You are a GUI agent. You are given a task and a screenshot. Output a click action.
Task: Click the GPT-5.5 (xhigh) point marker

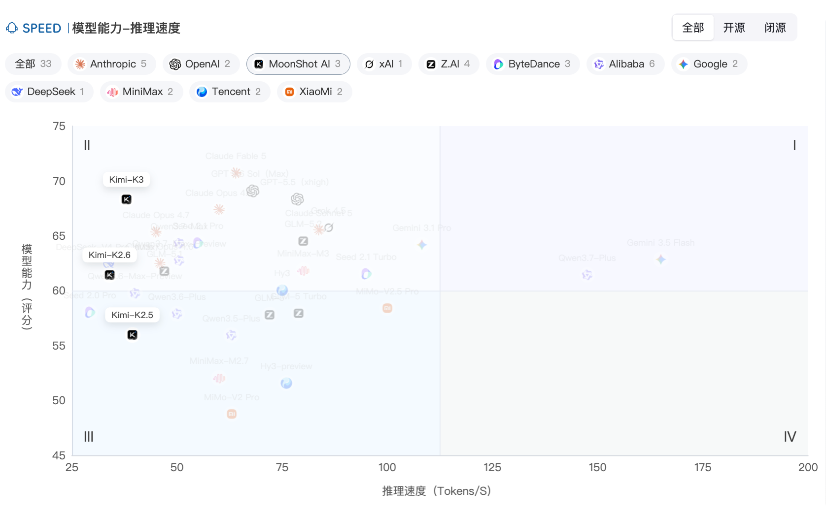(297, 199)
